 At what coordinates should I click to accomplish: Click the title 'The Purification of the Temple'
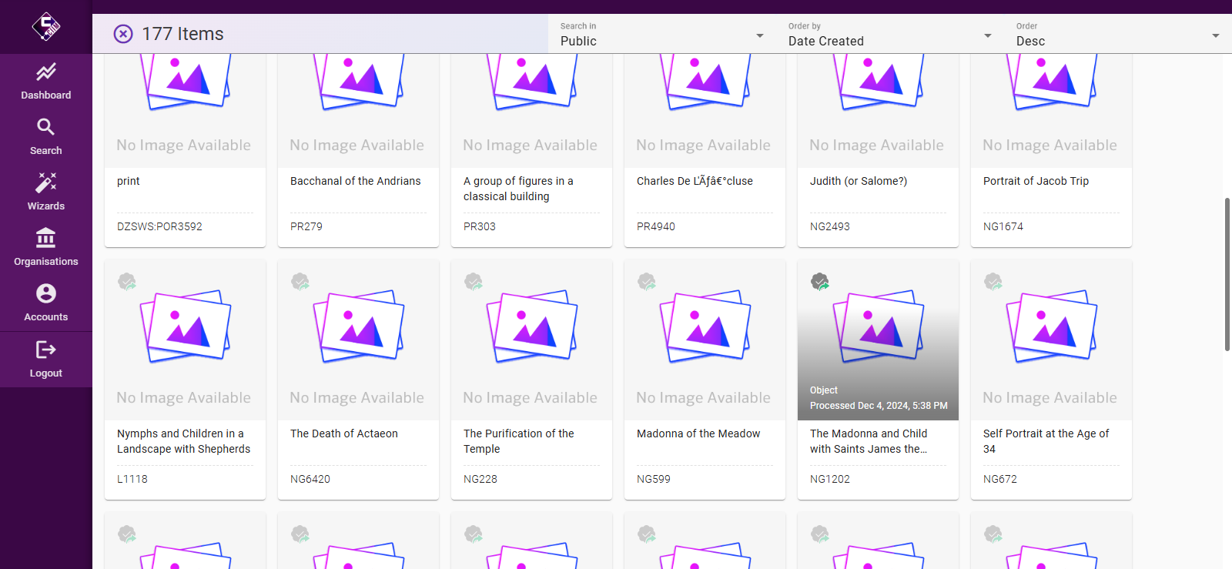pos(519,441)
